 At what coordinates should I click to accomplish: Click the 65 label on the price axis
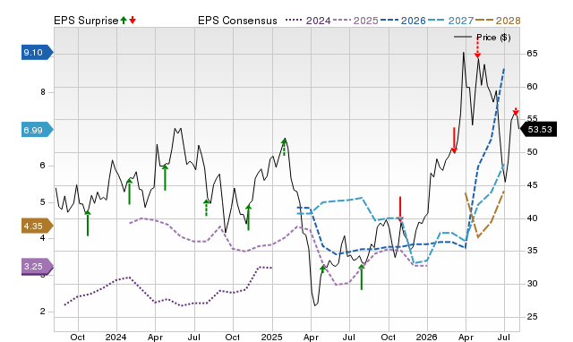tap(532, 54)
